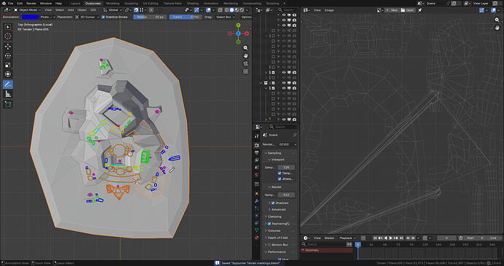Click the pan hand icon in the 3D viewport
The image size is (504, 266).
click(x=245, y=56)
